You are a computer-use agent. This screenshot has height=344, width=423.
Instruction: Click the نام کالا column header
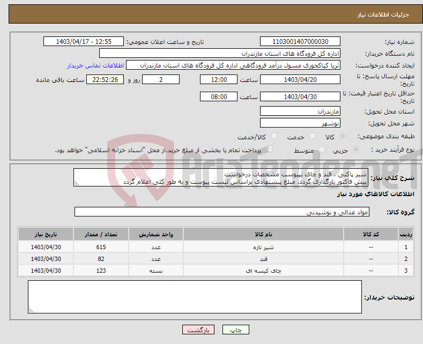(263, 234)
